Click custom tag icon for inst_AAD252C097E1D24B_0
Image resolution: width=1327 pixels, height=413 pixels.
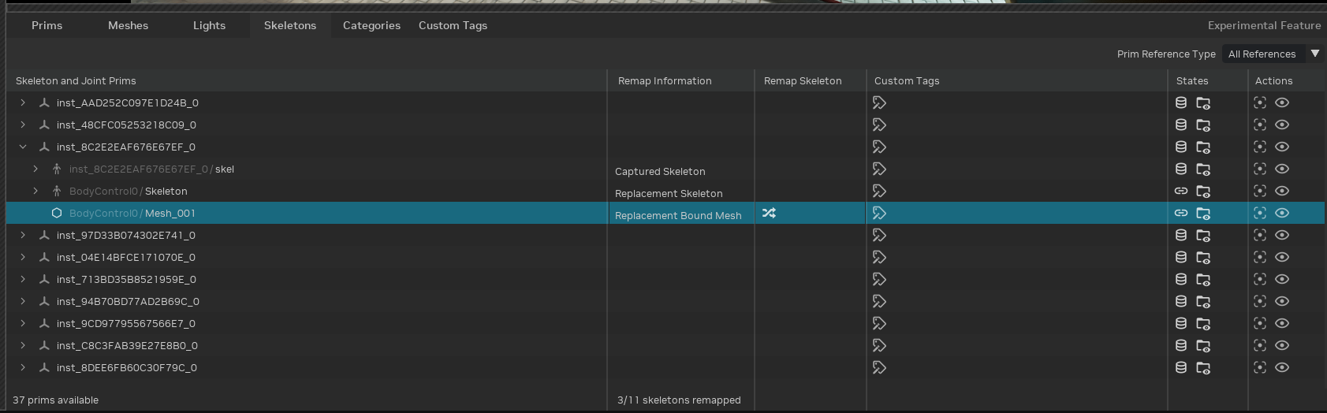tap(879, 102)
